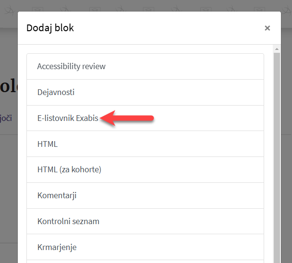Viewport: 292px width, 263px height.
Task: Select the Accessibility review block
Action: point(145,66)
